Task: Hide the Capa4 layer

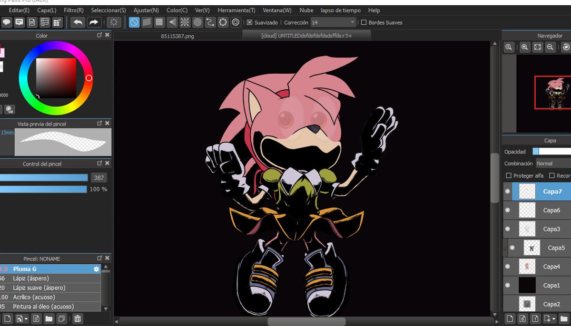Action: pyautogui.click(x=507, y=267)
